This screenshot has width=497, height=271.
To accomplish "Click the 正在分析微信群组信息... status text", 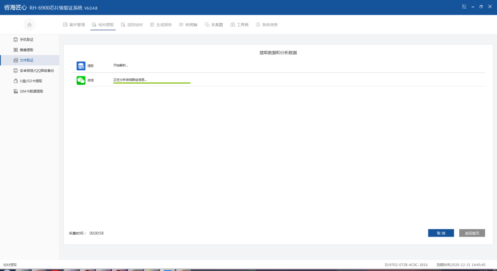I will pyautogui.click(x=130, y=79).
